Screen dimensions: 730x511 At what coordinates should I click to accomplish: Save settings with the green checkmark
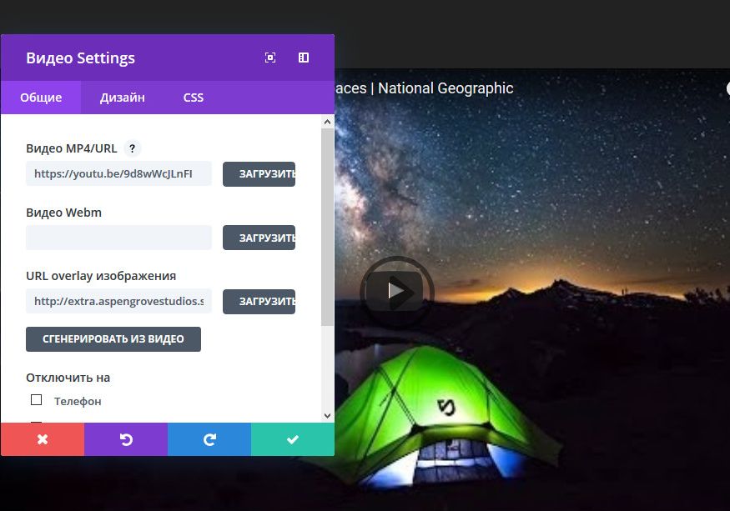[292, 439]
